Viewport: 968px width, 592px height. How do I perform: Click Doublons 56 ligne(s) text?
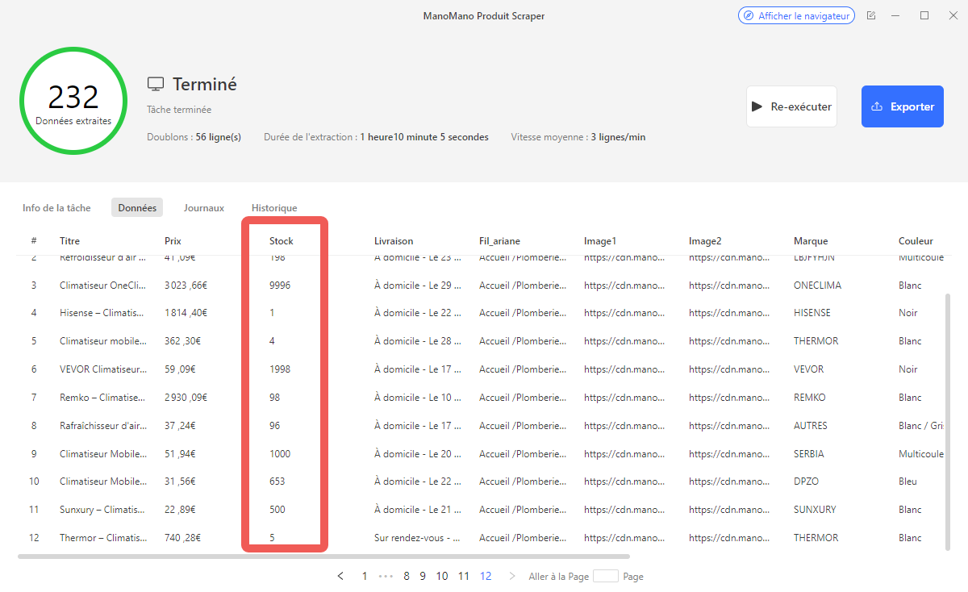click(x=194, y=137)
